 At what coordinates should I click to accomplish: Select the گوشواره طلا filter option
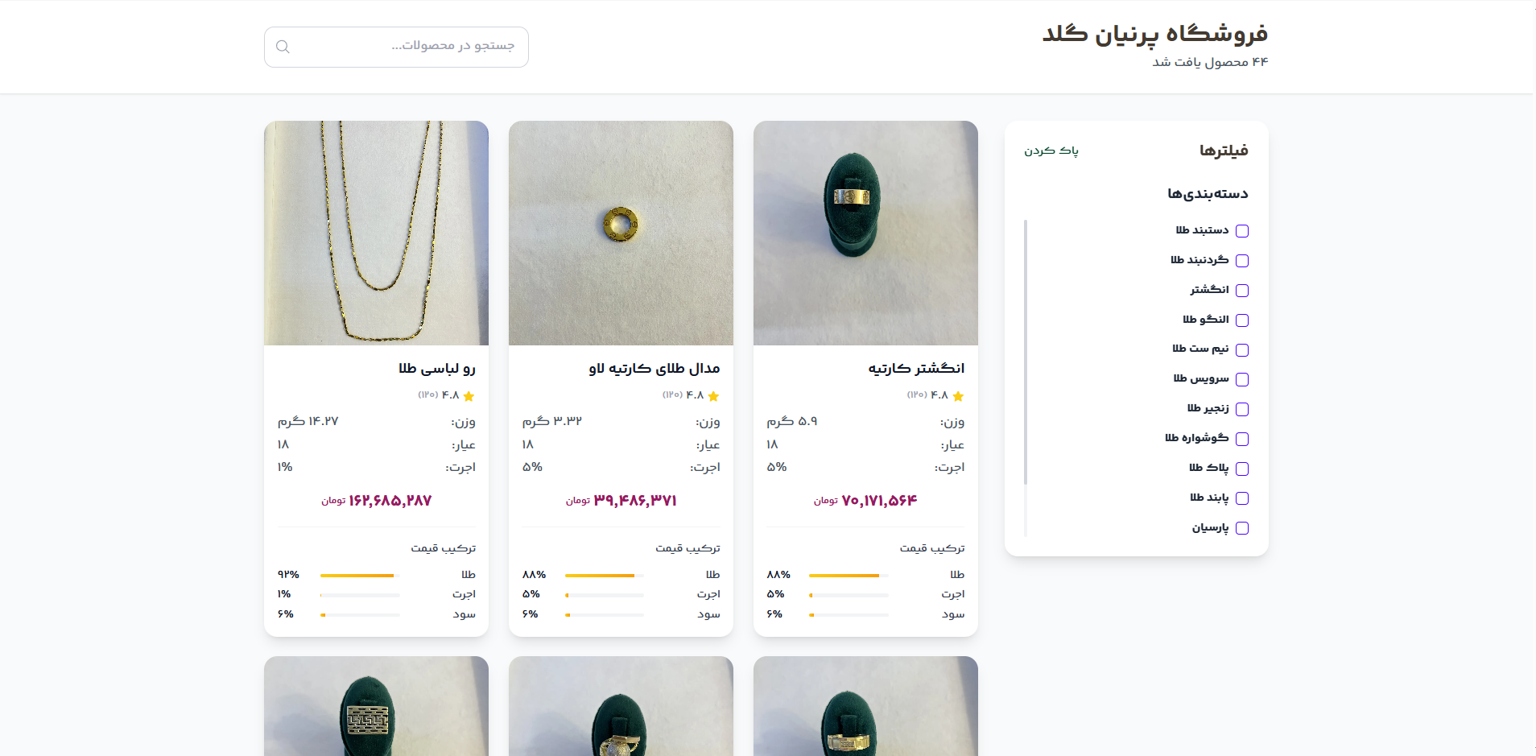(1243, 439)
